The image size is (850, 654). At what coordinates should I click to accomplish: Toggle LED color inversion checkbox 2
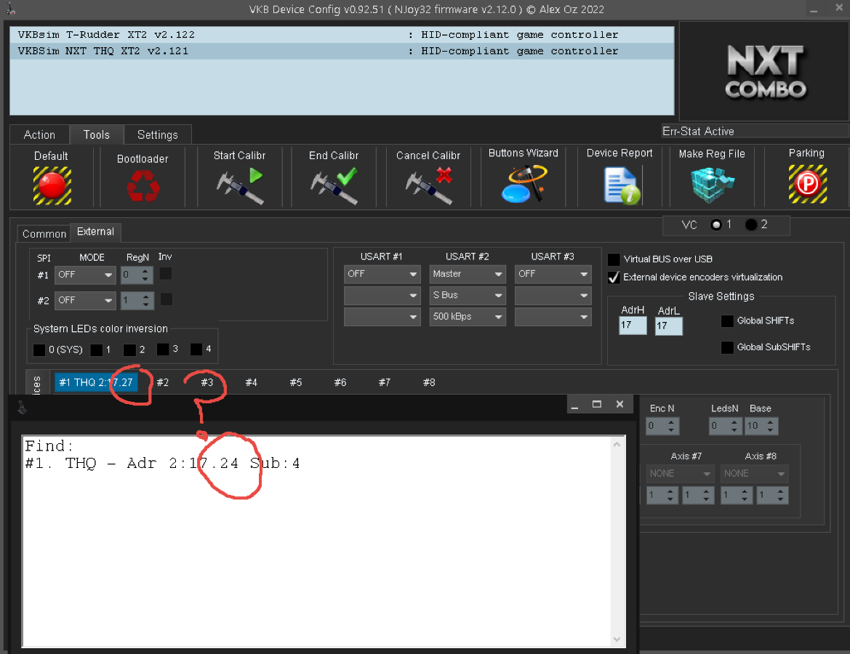tap(129, 350)
